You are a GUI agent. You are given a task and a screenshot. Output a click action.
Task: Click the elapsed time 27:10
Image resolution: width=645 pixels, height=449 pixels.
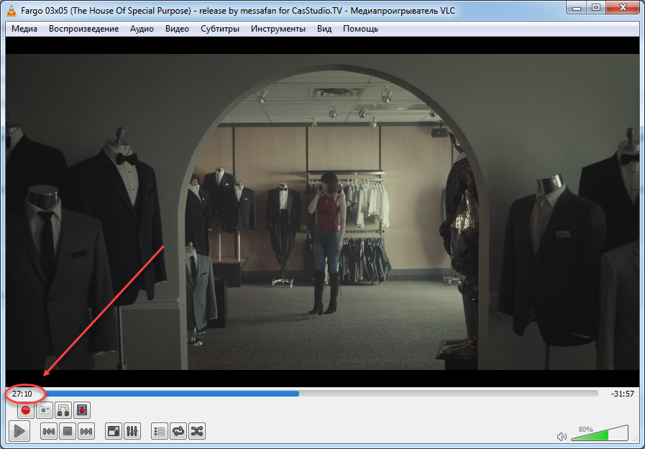click(22, 394)
